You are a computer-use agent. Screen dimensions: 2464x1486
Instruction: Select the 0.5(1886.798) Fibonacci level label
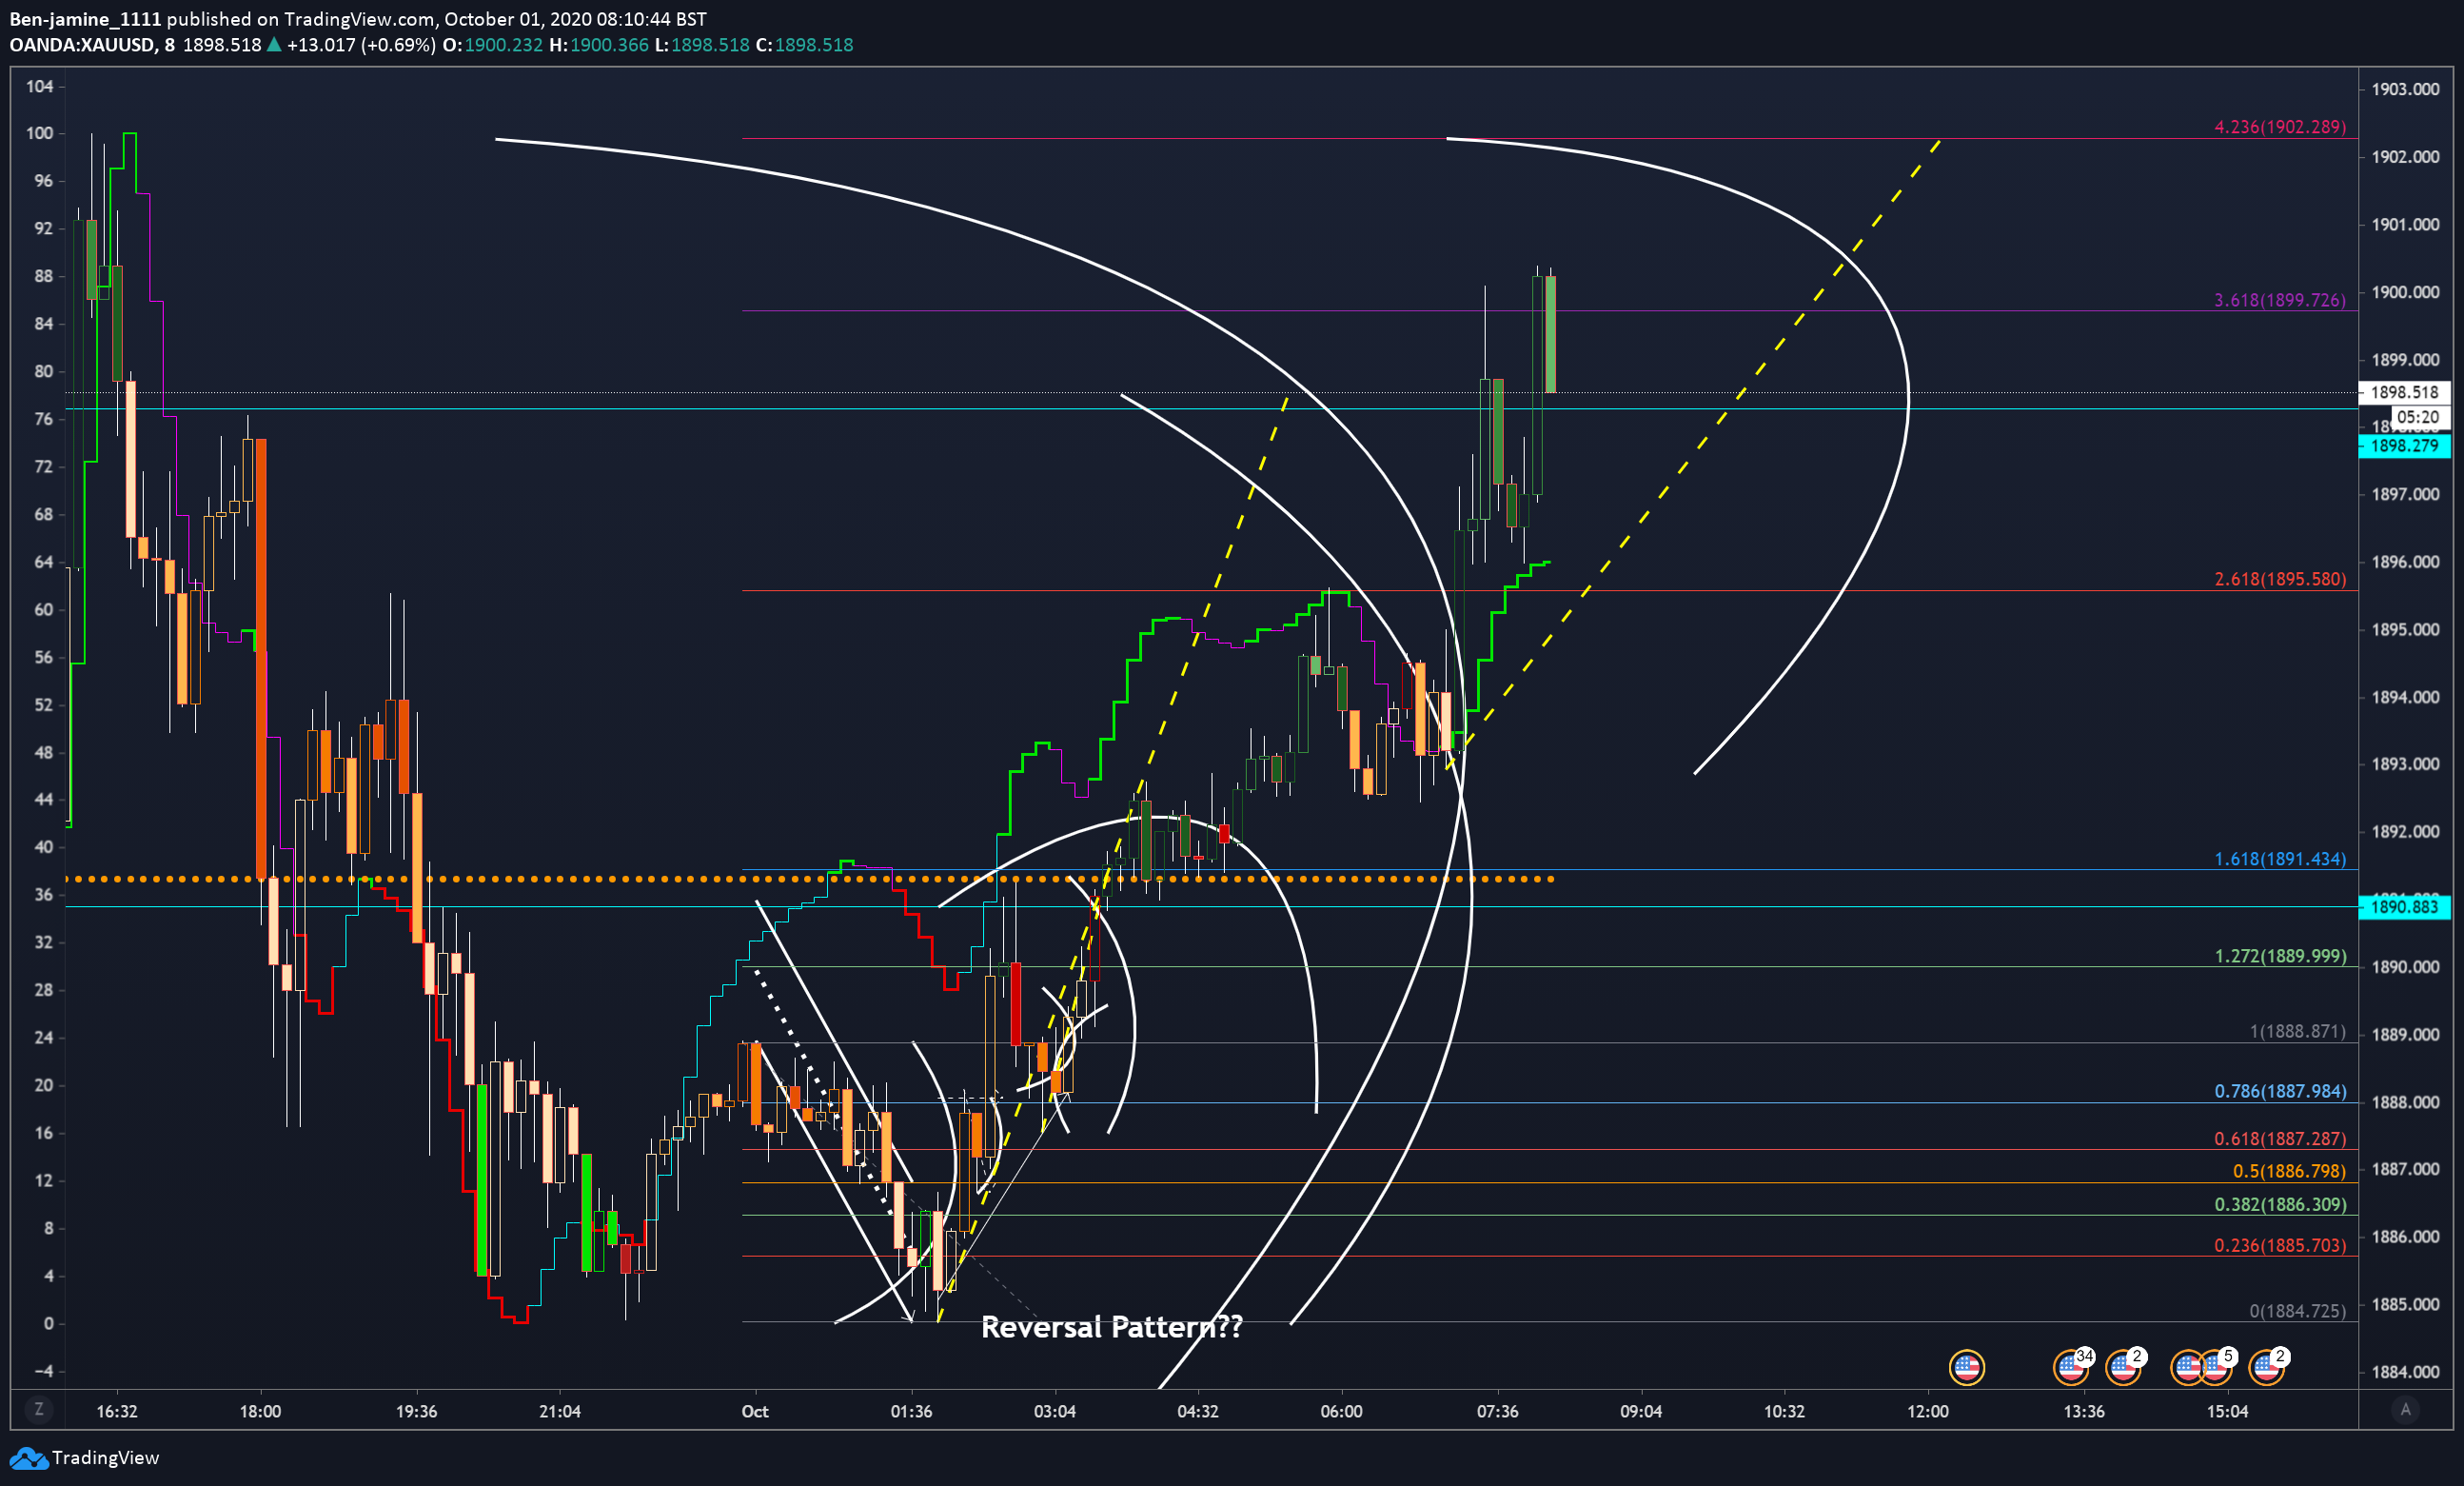(x=2289, y=1171)
